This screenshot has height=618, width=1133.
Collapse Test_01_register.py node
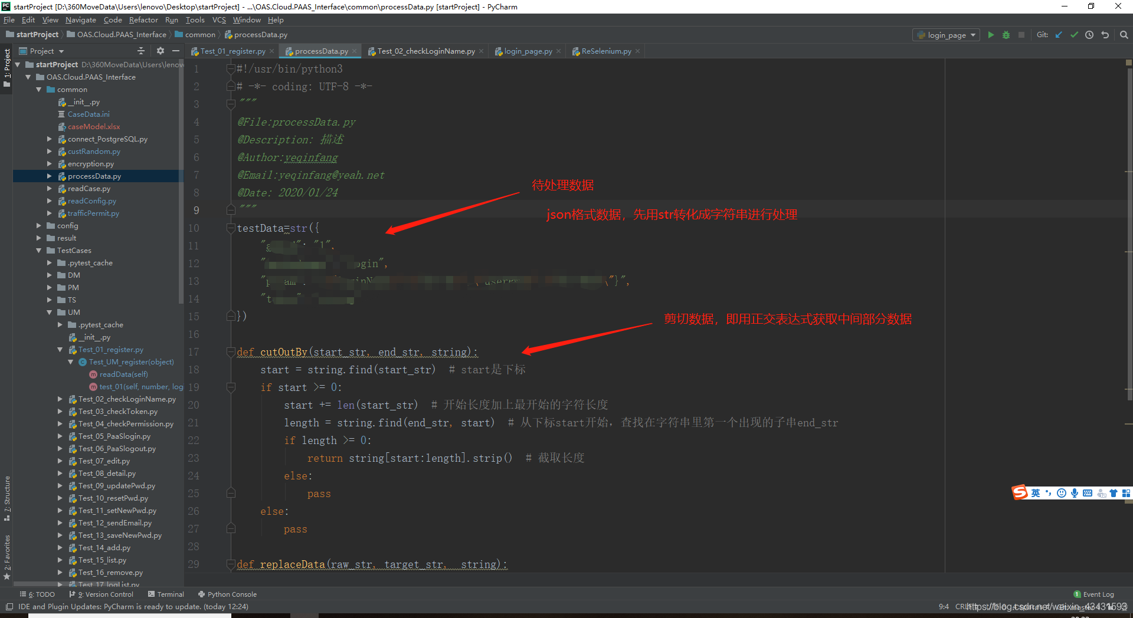pyautogui.click(x=60, y=350)
